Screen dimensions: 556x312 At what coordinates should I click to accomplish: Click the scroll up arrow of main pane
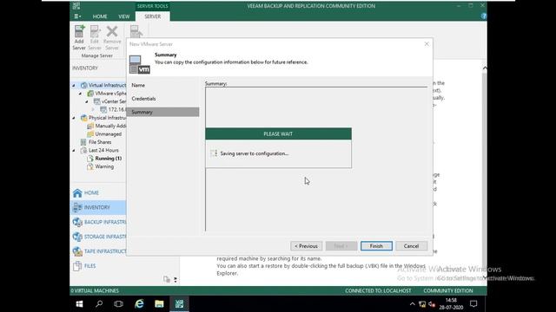pos(485,68)
